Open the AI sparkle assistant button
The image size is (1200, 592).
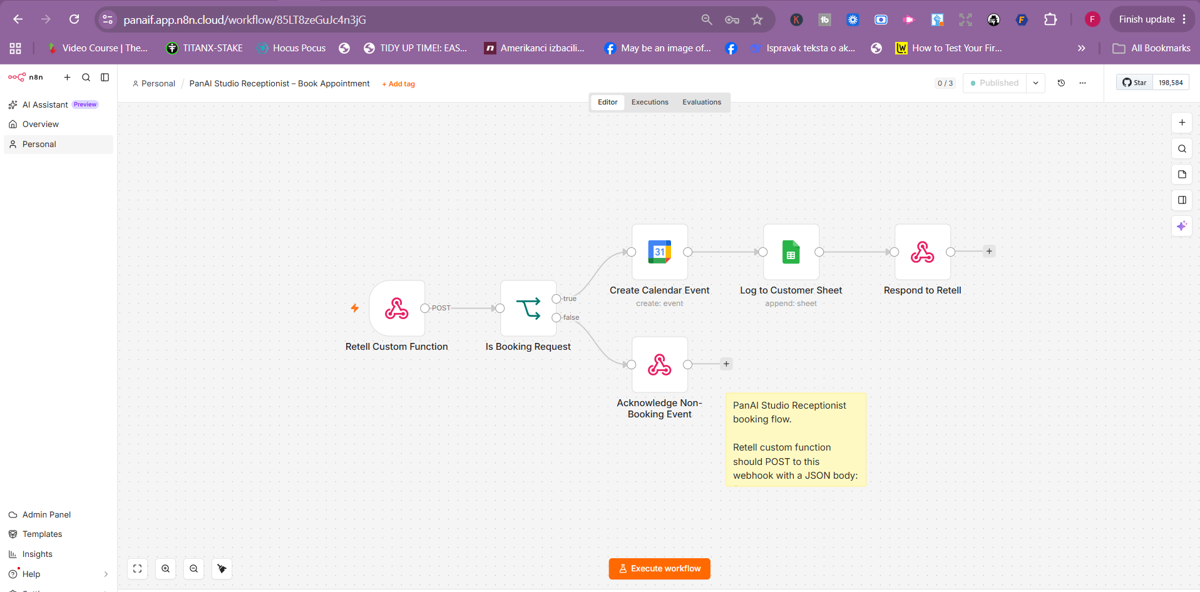click(x=1182, y=226)
